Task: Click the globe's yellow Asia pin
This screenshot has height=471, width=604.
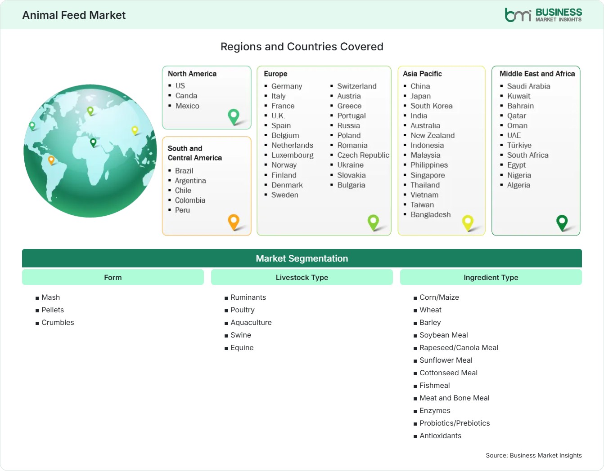Action: 135,130
